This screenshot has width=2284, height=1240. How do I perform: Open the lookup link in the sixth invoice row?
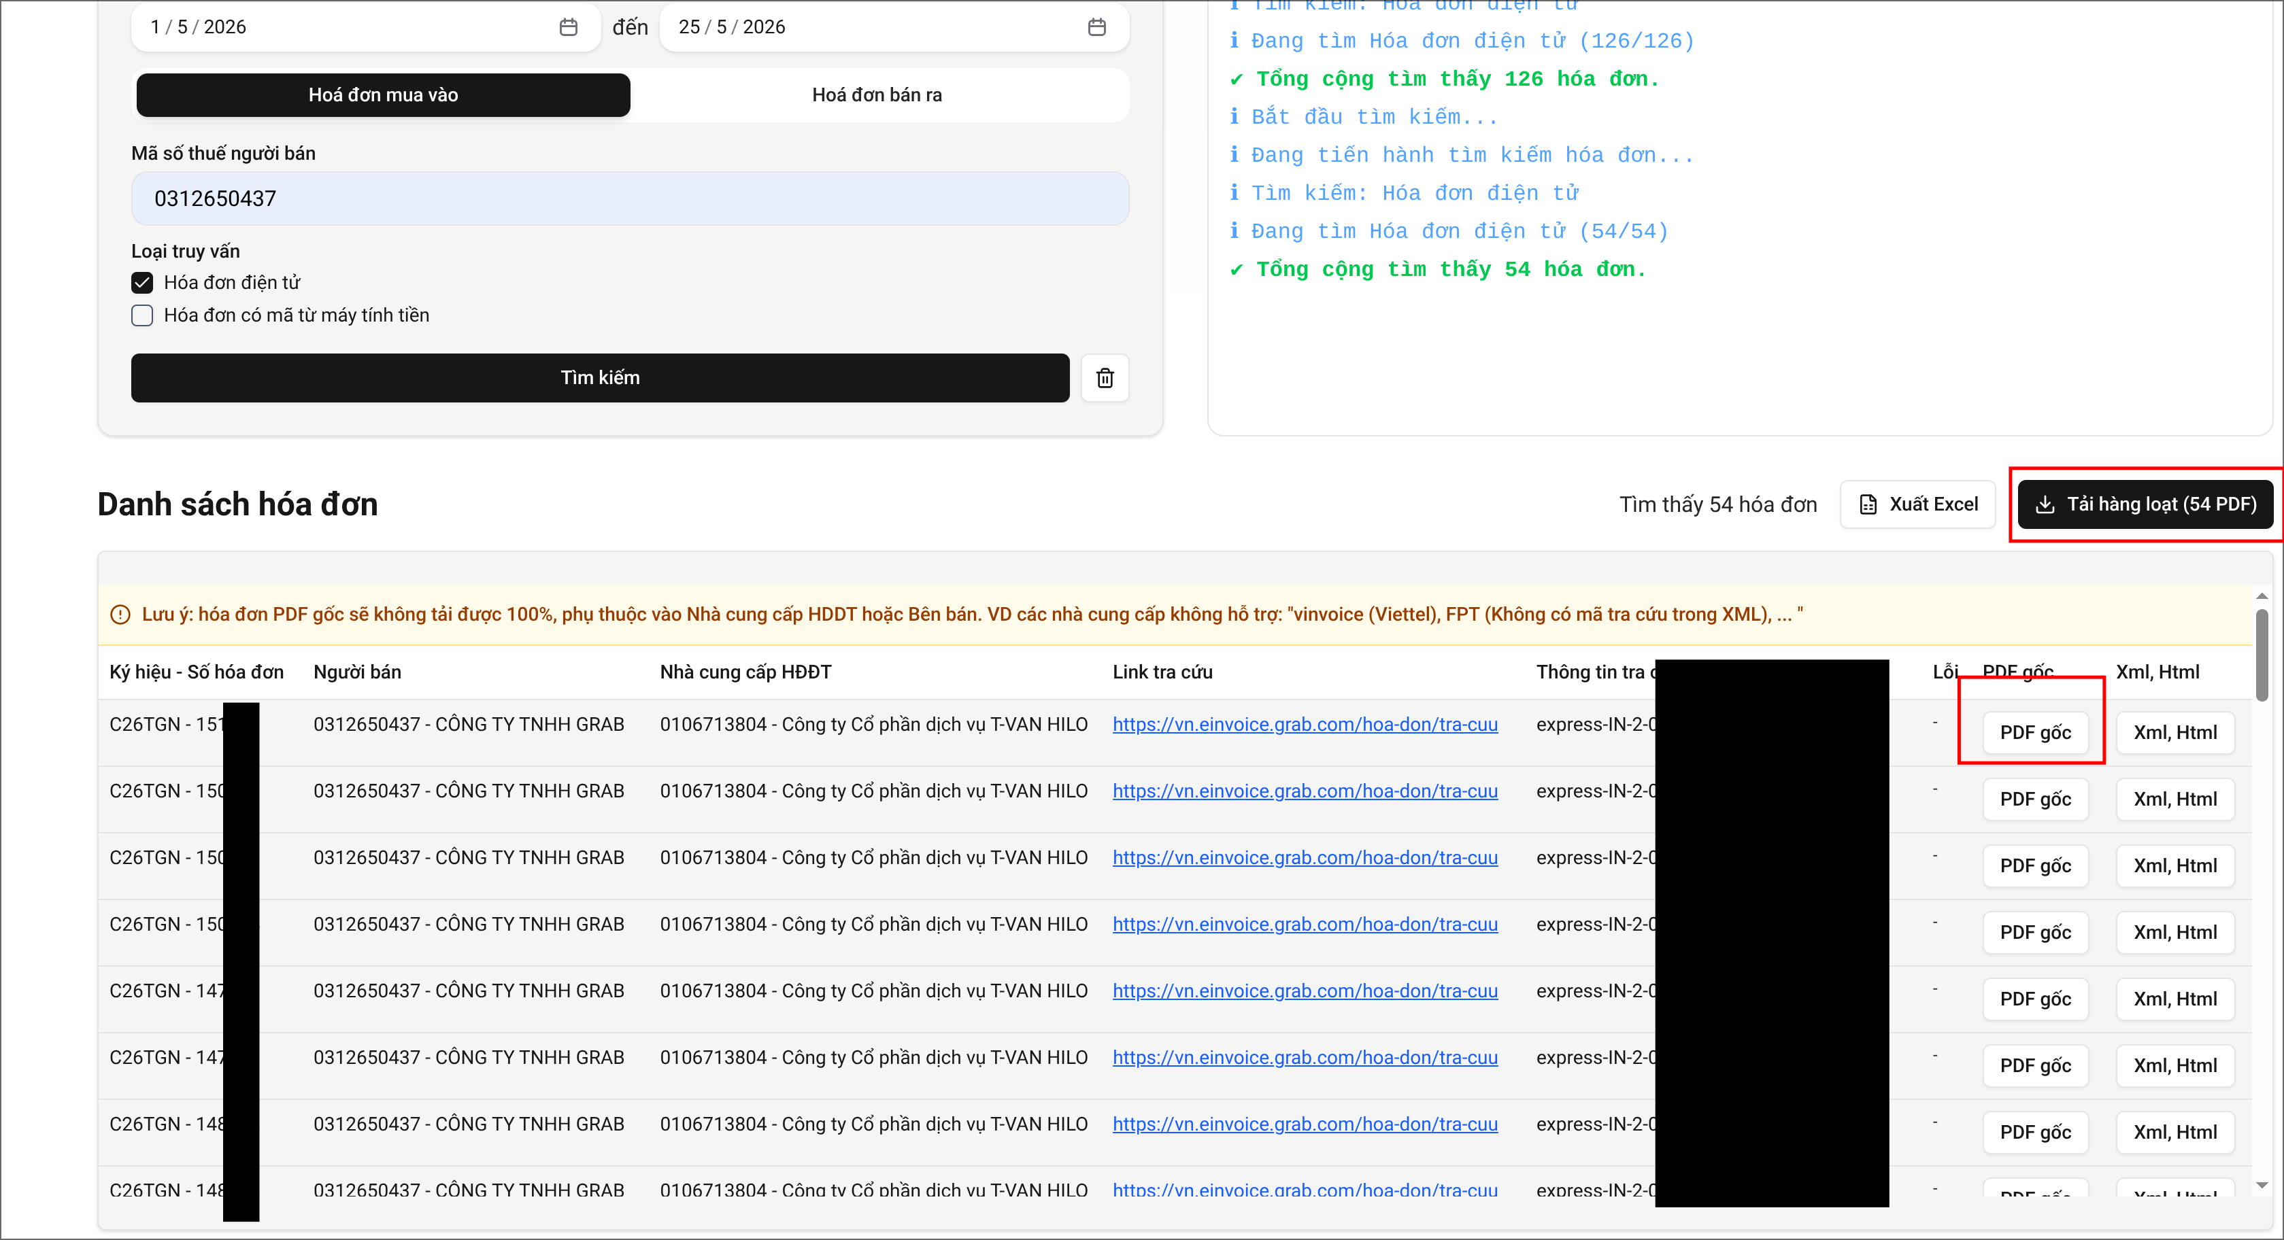tap(1305, 1057)
